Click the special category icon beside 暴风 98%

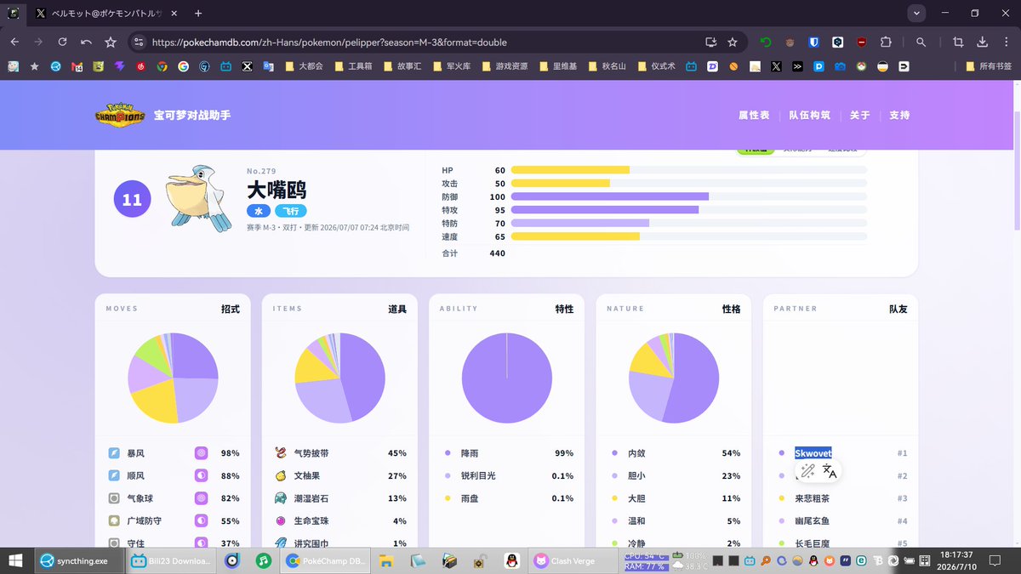coord(202,453)
